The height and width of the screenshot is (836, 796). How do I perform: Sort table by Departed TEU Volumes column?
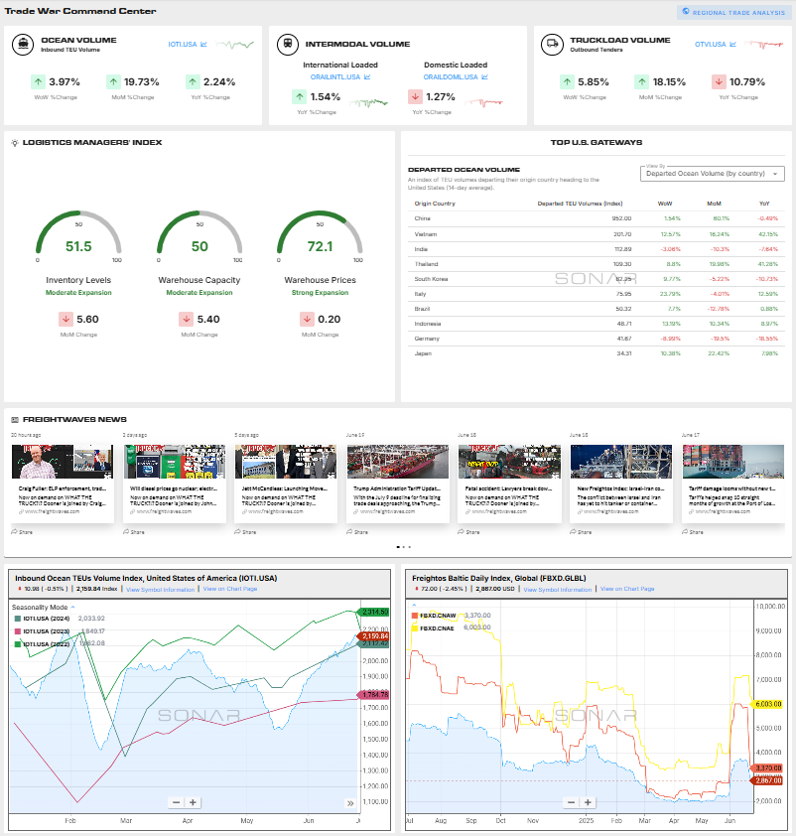point(580,204)
